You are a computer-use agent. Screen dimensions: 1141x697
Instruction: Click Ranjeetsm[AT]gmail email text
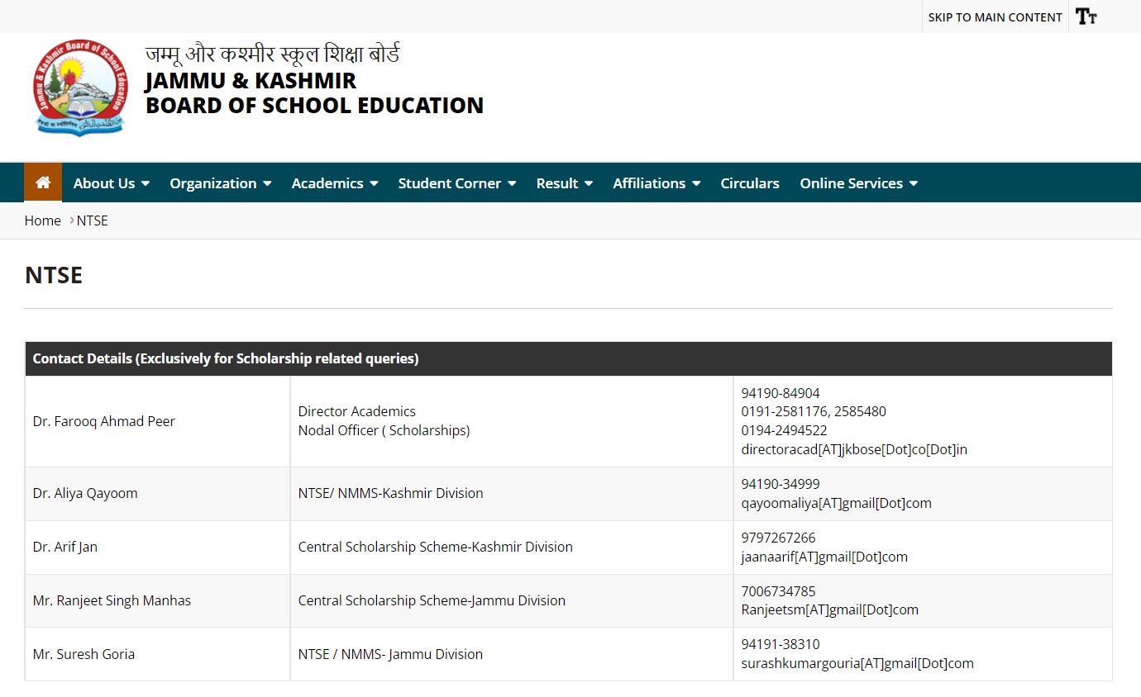click(830, 609)
